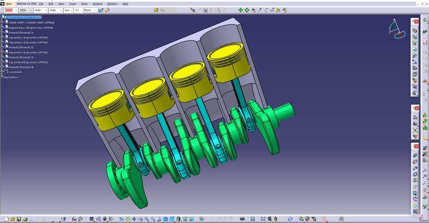Click the Create Multi-View icon

pos(166,219)
